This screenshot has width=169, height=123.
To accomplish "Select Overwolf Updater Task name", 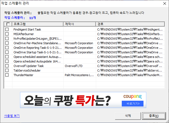I will click(x=29, y=66).
